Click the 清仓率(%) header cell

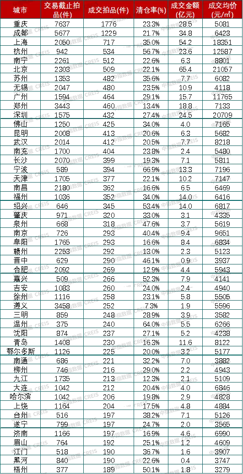coord(150,9)
